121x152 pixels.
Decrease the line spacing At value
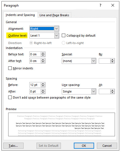click(x=112, y=93)
